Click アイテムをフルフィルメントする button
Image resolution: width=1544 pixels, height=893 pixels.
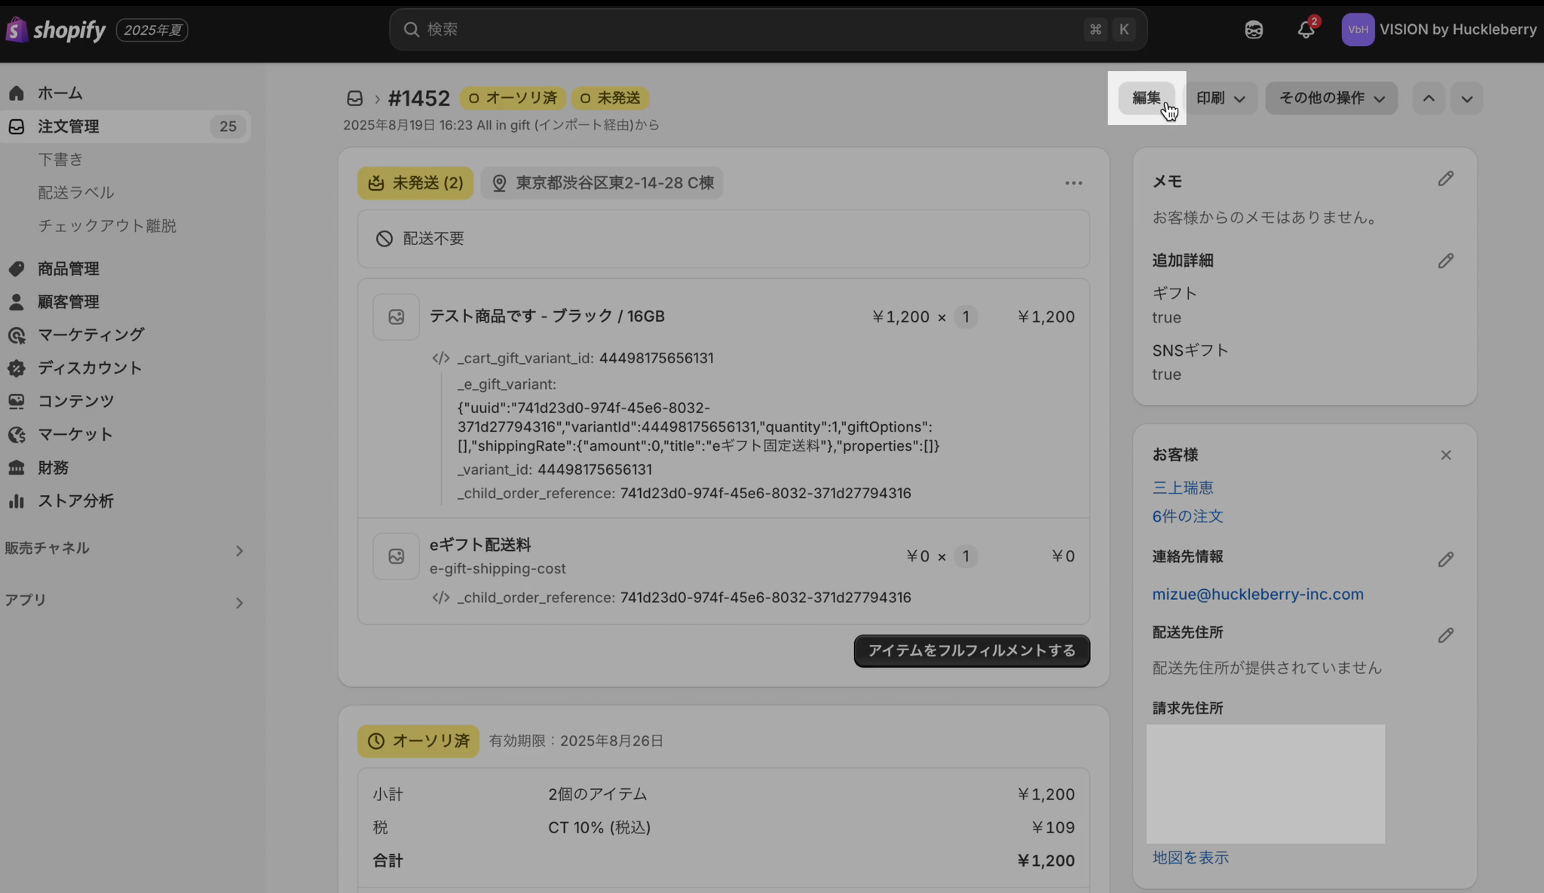[x=972, y=650]
